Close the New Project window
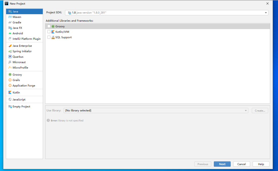 pyautogui.click(x=268, y=4)
